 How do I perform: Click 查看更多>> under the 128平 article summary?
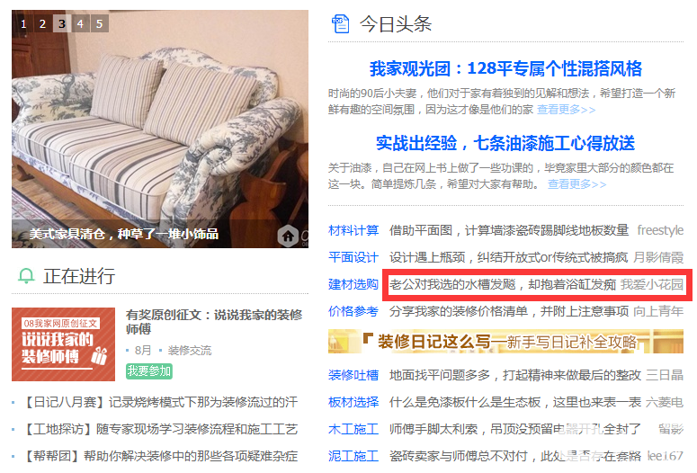pos(567,110)
